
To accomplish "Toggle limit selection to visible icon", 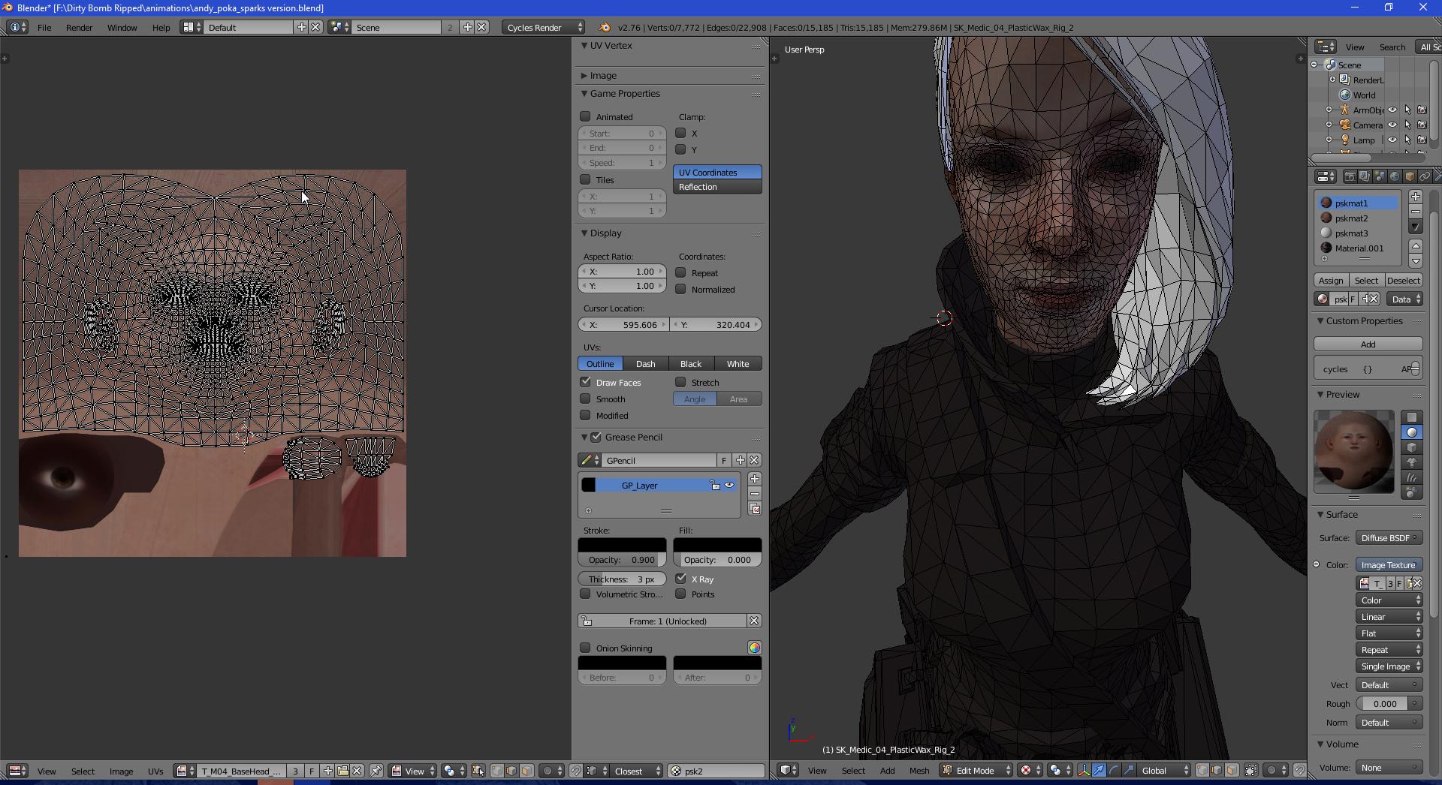I will [1252, 770].
